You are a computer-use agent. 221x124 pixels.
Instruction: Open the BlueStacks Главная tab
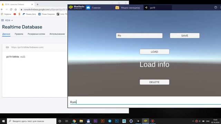[x=93, y=8]
